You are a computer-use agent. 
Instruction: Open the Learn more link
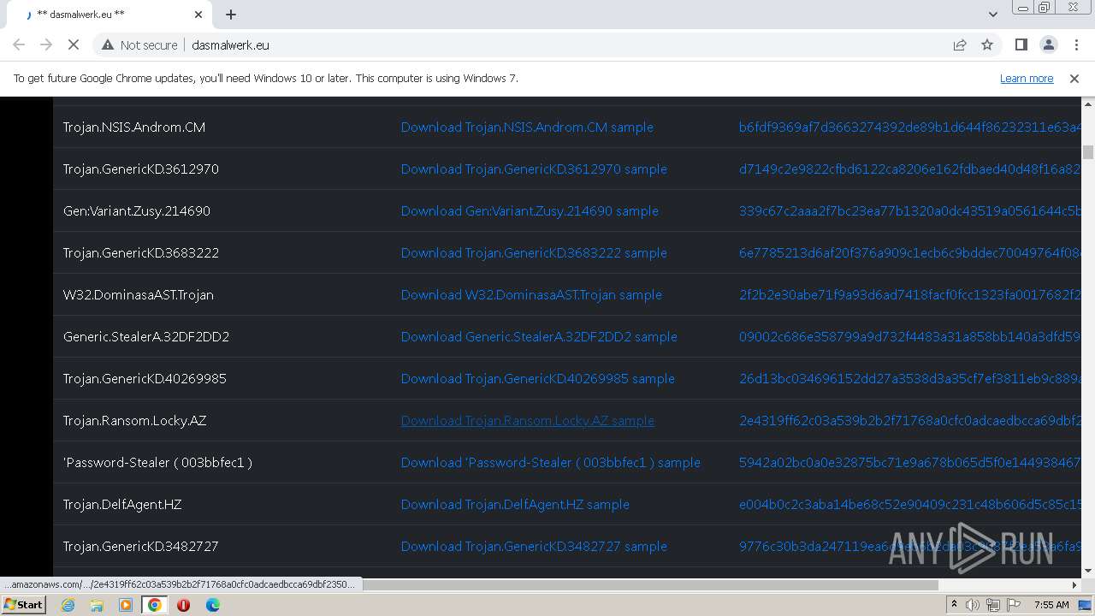(1027, 78)
